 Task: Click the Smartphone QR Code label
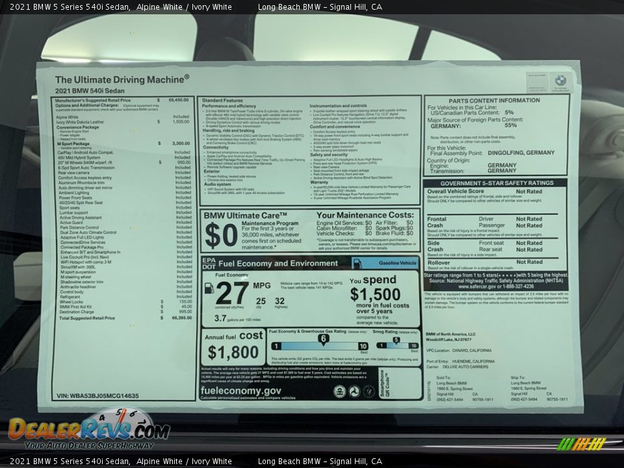(385, 383)
